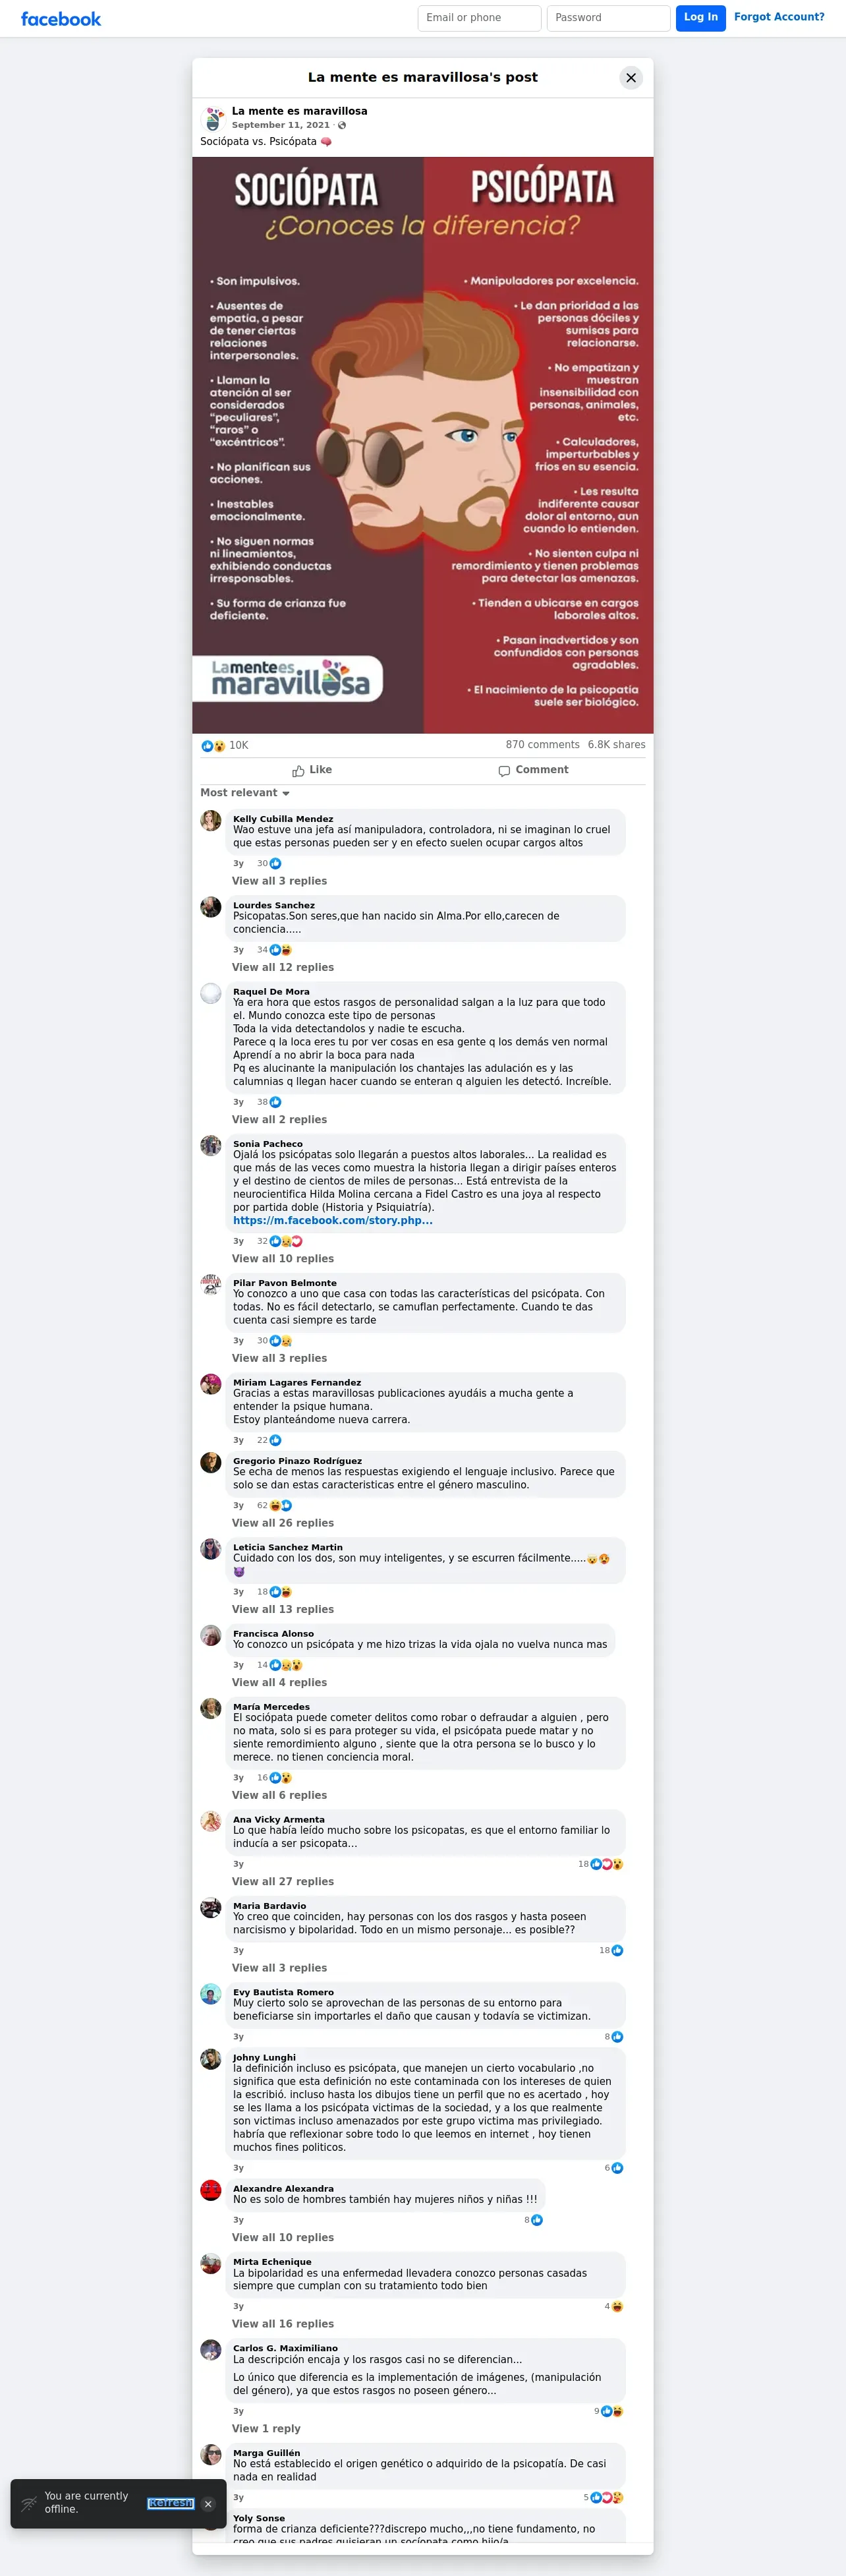Open the Forgot Account? link

[779, 17]
